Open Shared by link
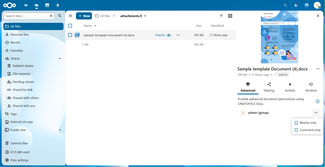 coord(34,90)
